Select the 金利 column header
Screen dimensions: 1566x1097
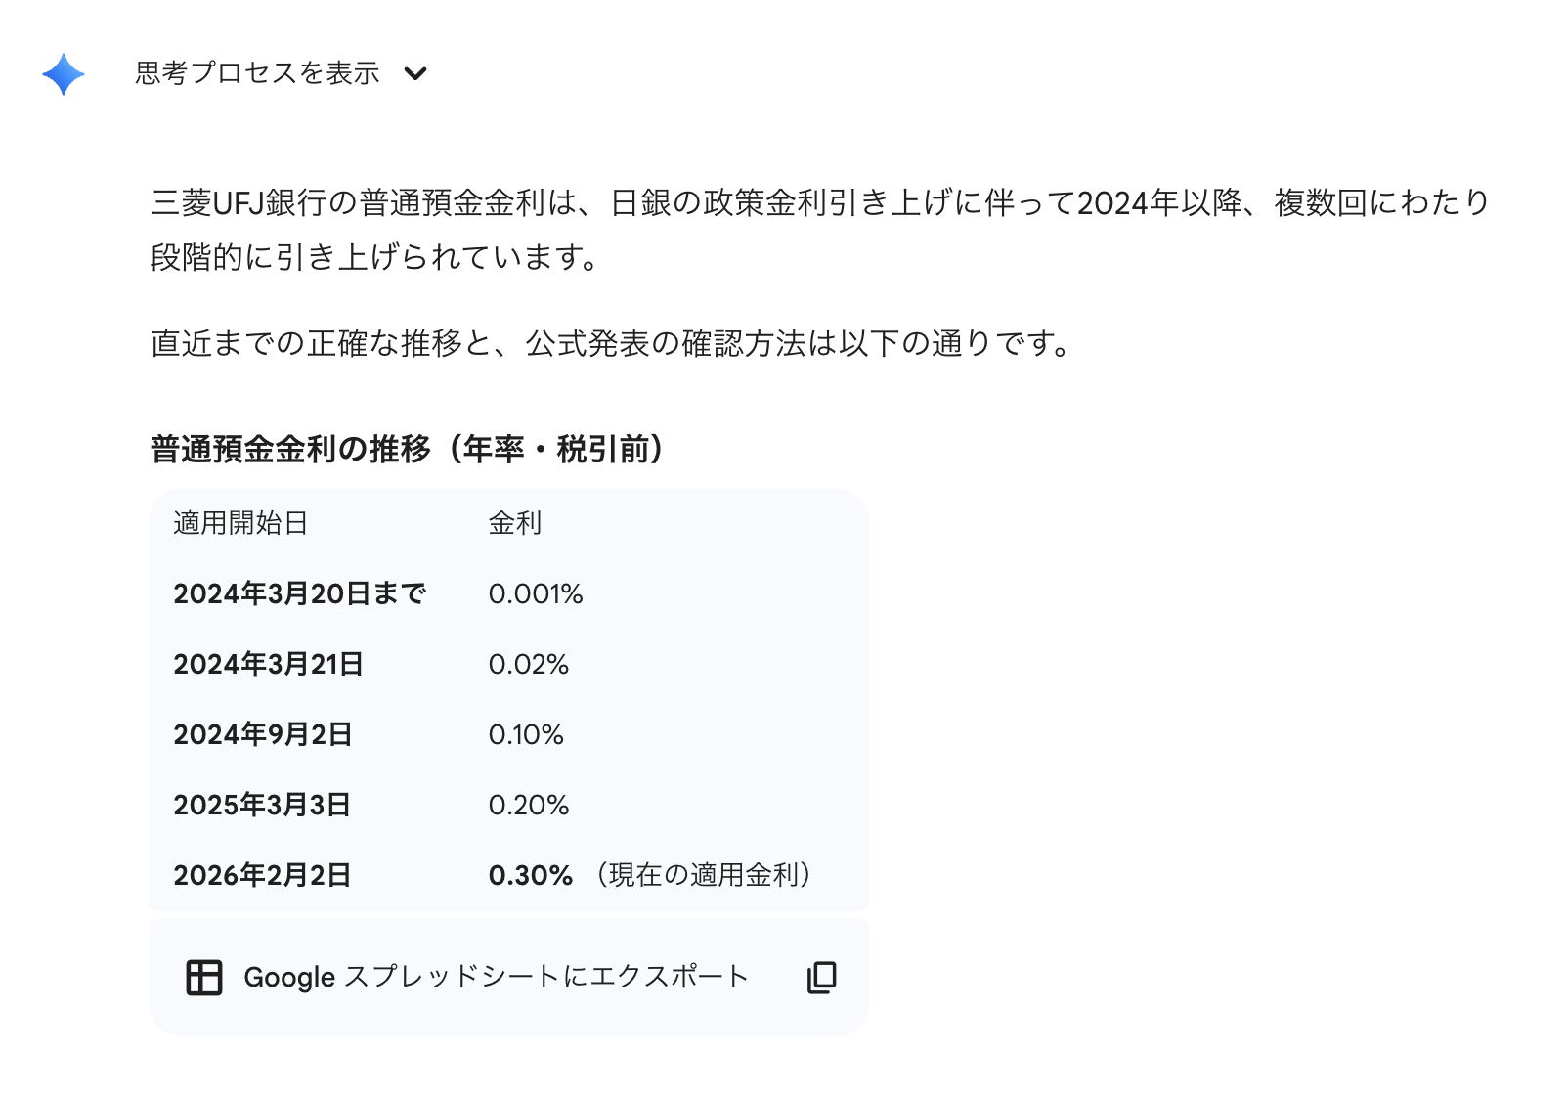(513, 523)
